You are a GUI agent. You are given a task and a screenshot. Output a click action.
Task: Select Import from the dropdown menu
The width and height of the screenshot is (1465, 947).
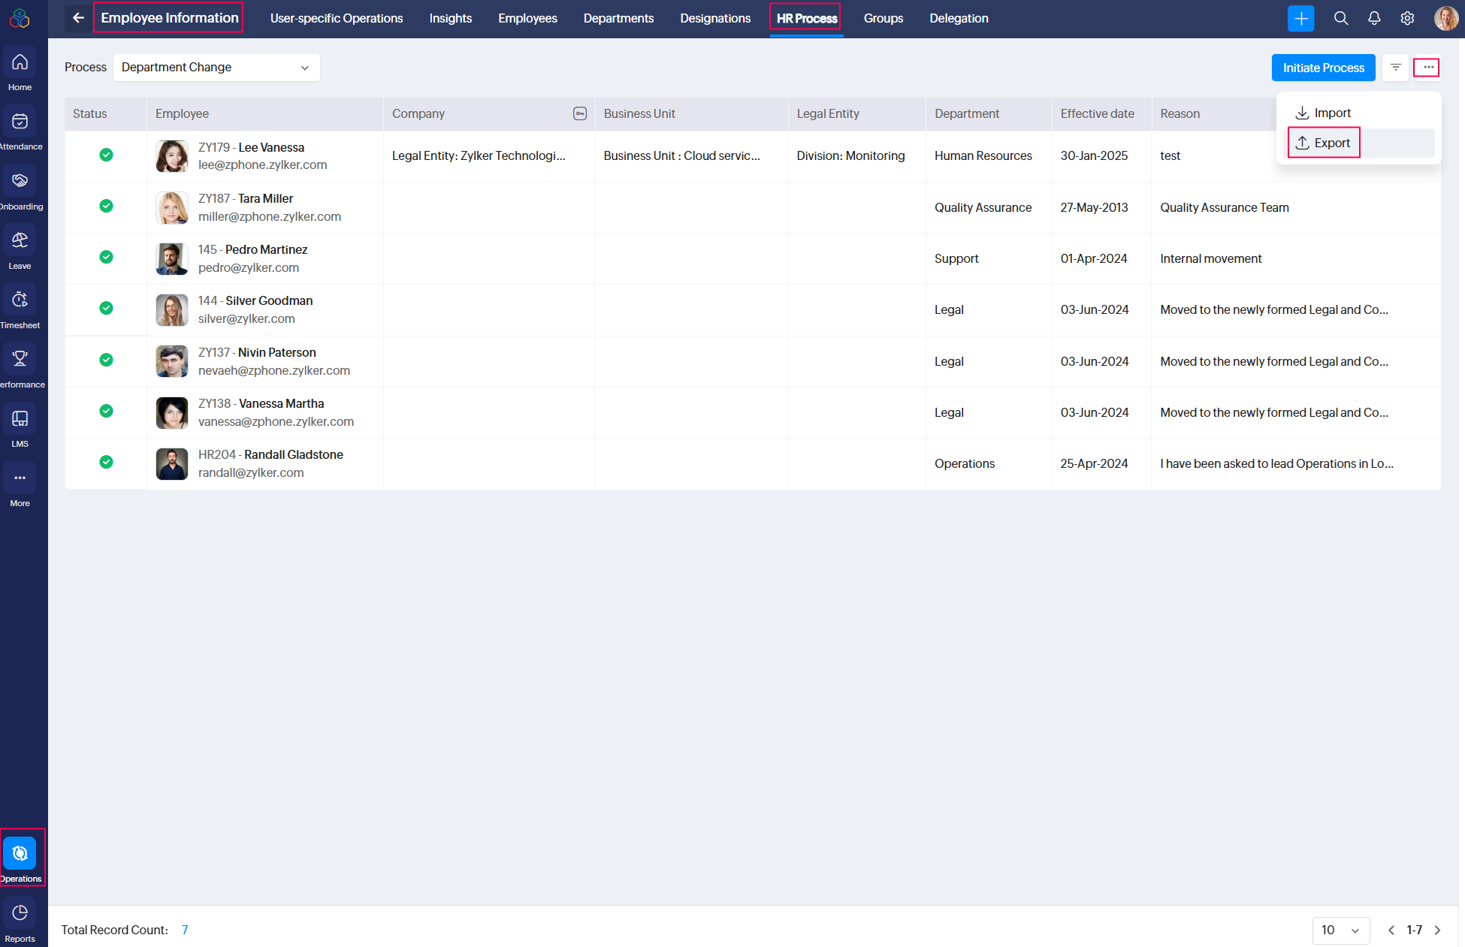pos(1325,113)
